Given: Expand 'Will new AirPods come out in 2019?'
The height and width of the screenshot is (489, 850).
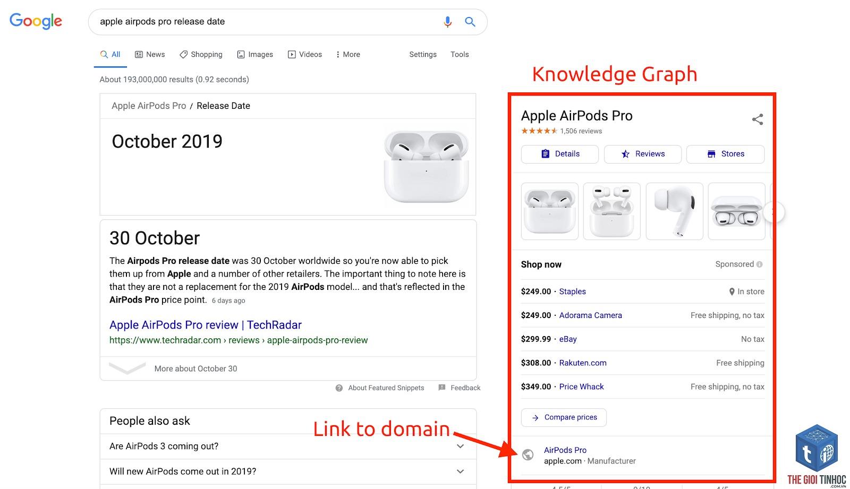Looking at the screenshot, I should (288, 471).
